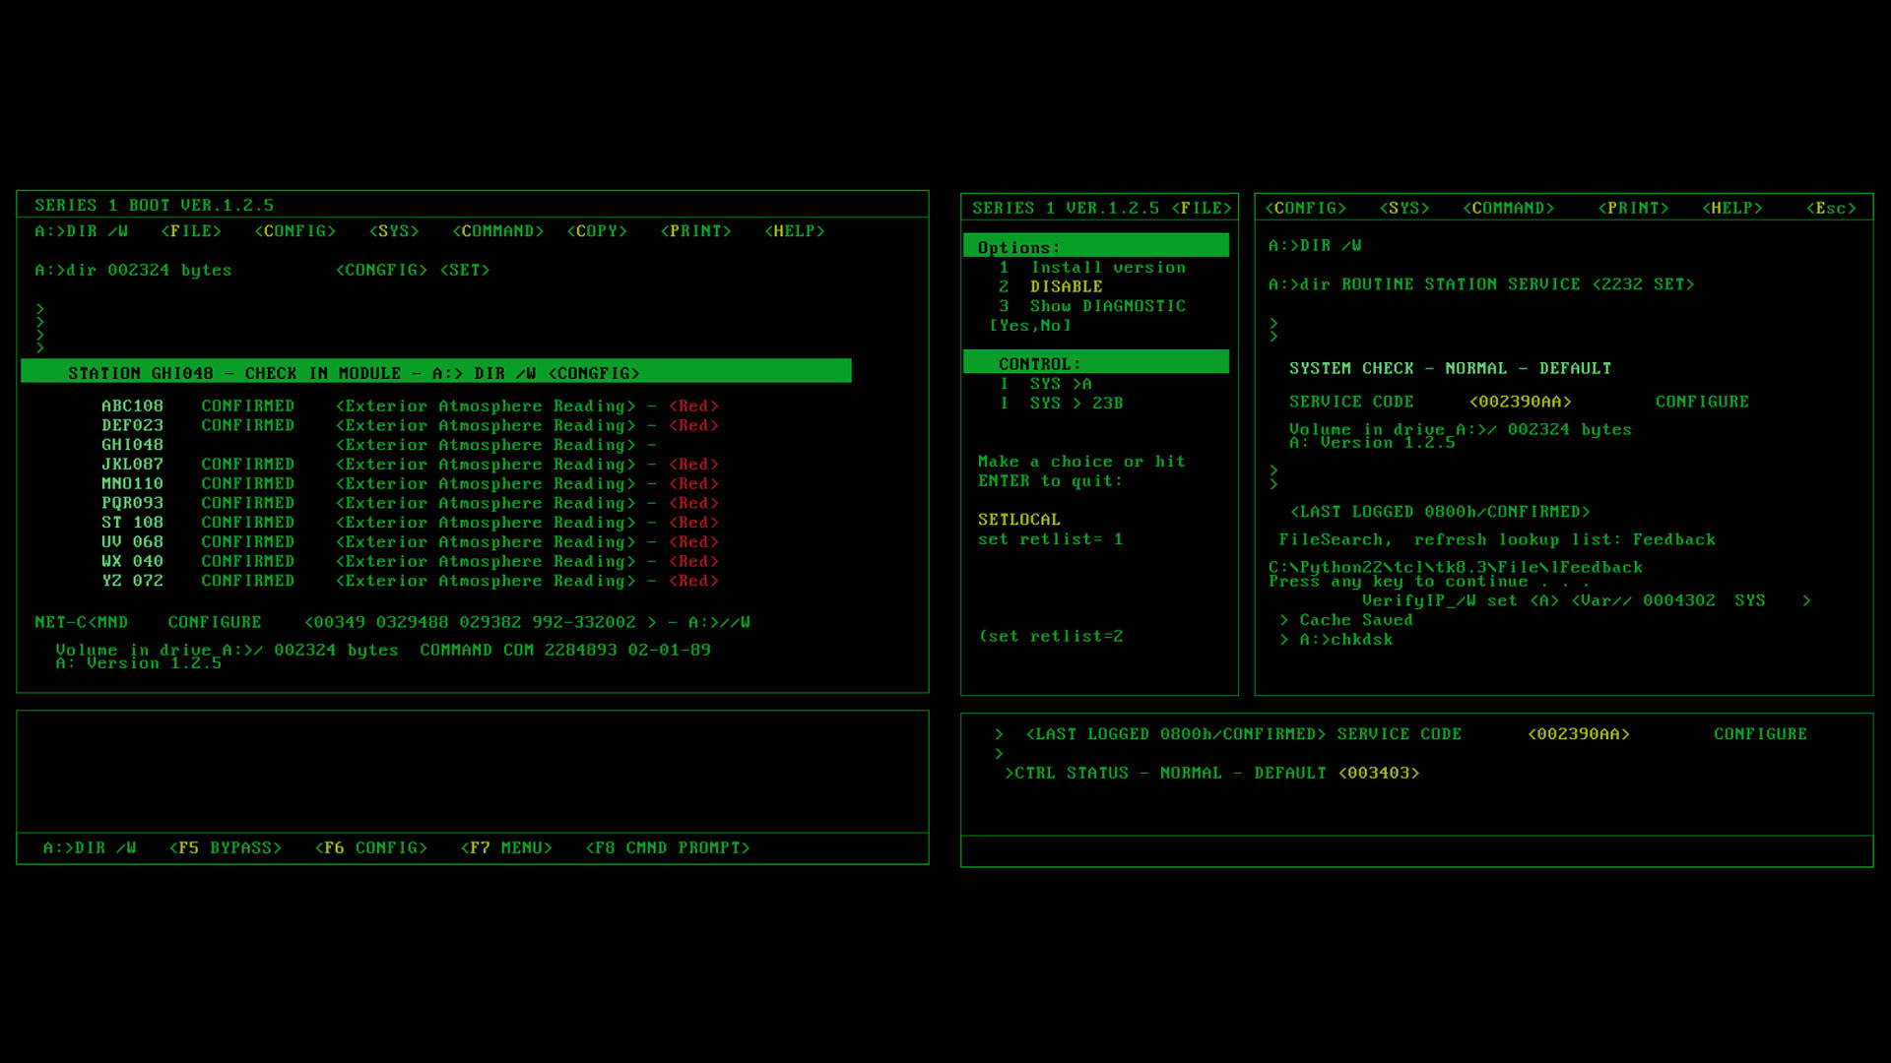The width and height of the screenshot is (1891, 1063).
Task: Click the <F6 CONFIG> function key label
Action: click(x=371, y=848)
